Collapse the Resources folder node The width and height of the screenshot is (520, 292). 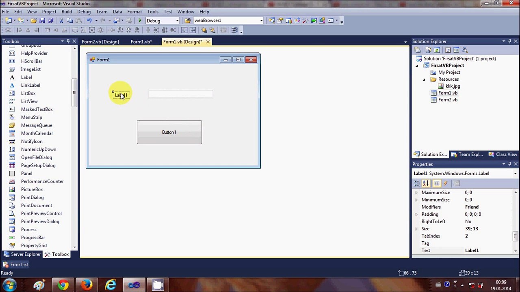click(424, 79)
